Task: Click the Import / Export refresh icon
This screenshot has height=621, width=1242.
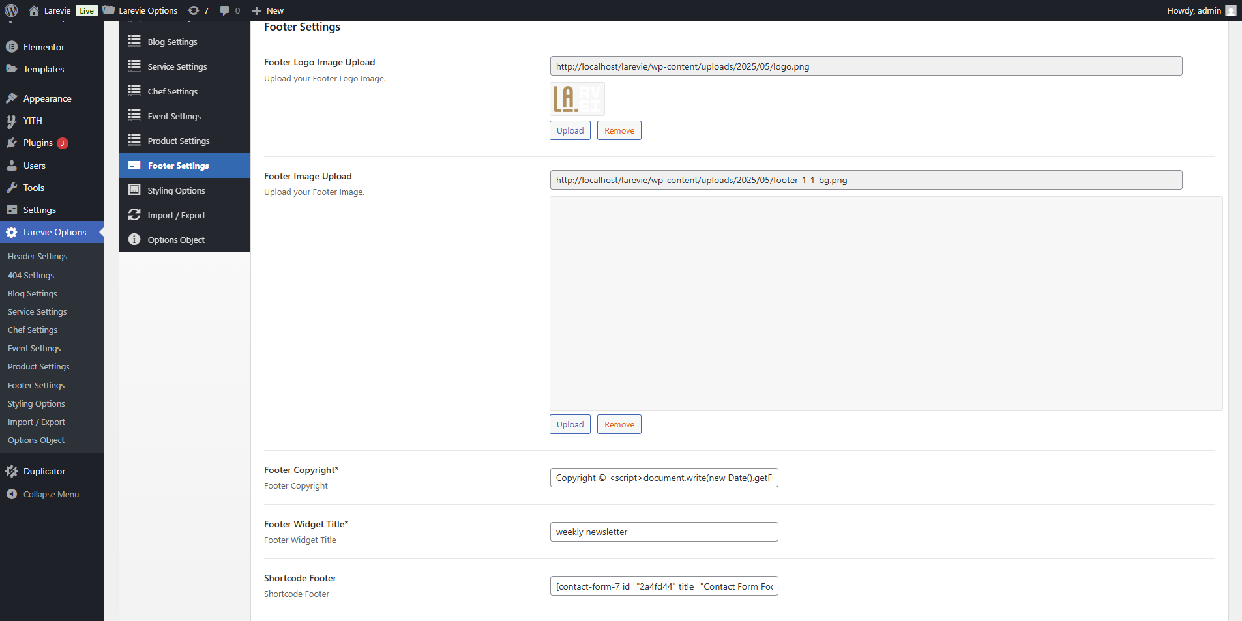Action: click(134, 214)
